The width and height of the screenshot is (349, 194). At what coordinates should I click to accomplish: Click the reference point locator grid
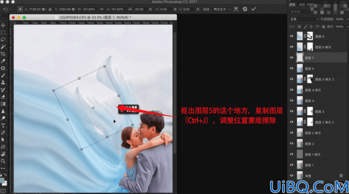(x=20, y=9)
